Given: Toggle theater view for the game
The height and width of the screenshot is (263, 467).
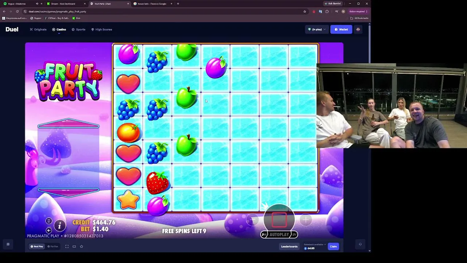Looking at the screenshot, I should tap(74, 247).
